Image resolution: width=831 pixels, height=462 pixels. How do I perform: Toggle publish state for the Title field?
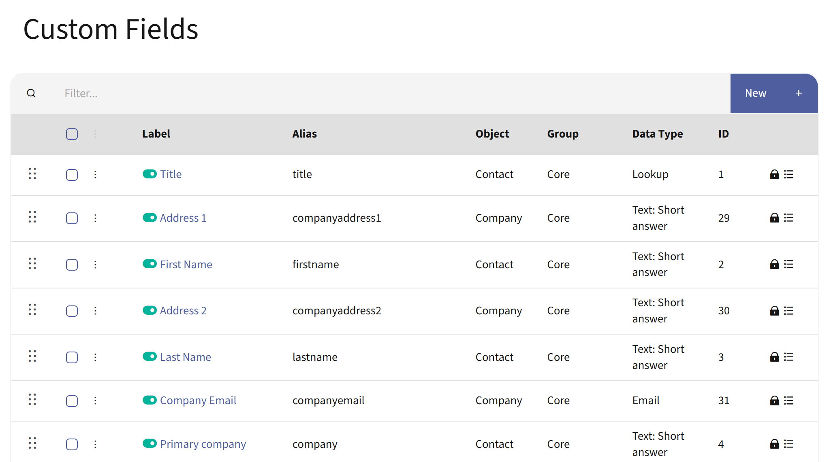tap(150, 174)
